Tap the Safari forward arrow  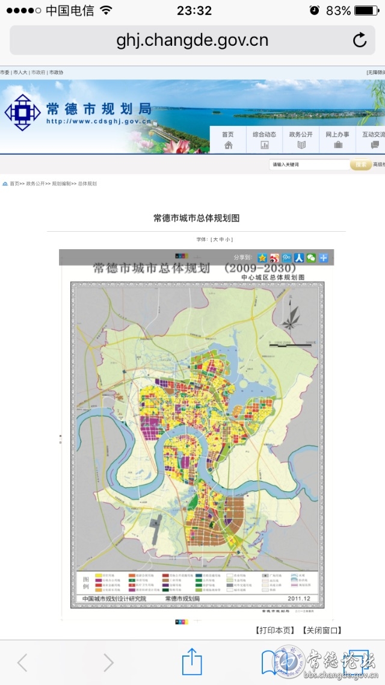click(x=108, y=663)
